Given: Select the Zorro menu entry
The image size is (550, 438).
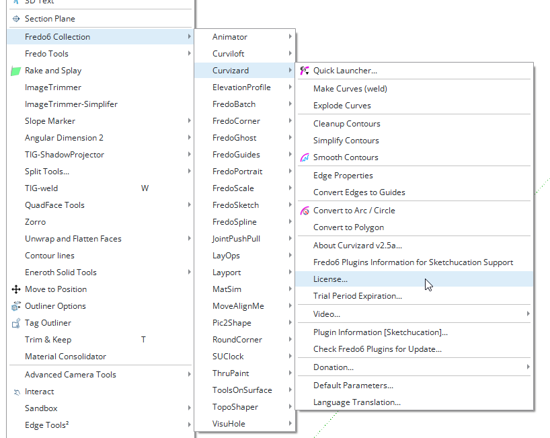Looking at the screenshot, I should pos(100,222).
